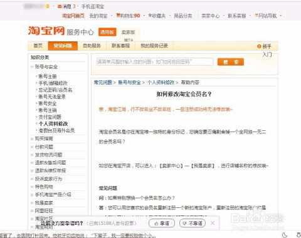Open 忘记密码/会员名 topic
This screenshot has width=301, height=238.
(x=55, y=90)
